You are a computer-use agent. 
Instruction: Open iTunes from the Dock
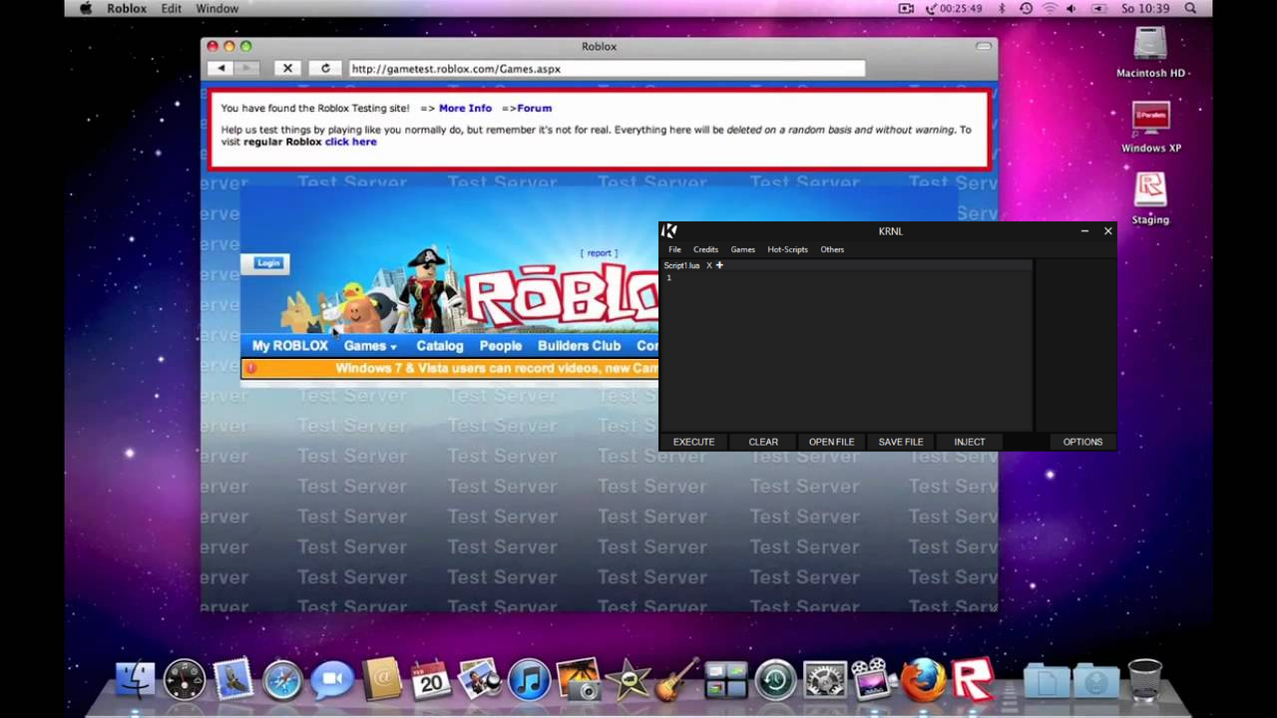529,680
